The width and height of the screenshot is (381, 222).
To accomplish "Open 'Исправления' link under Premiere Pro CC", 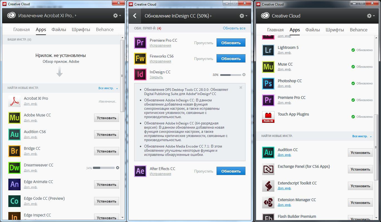I will [160, 46].
